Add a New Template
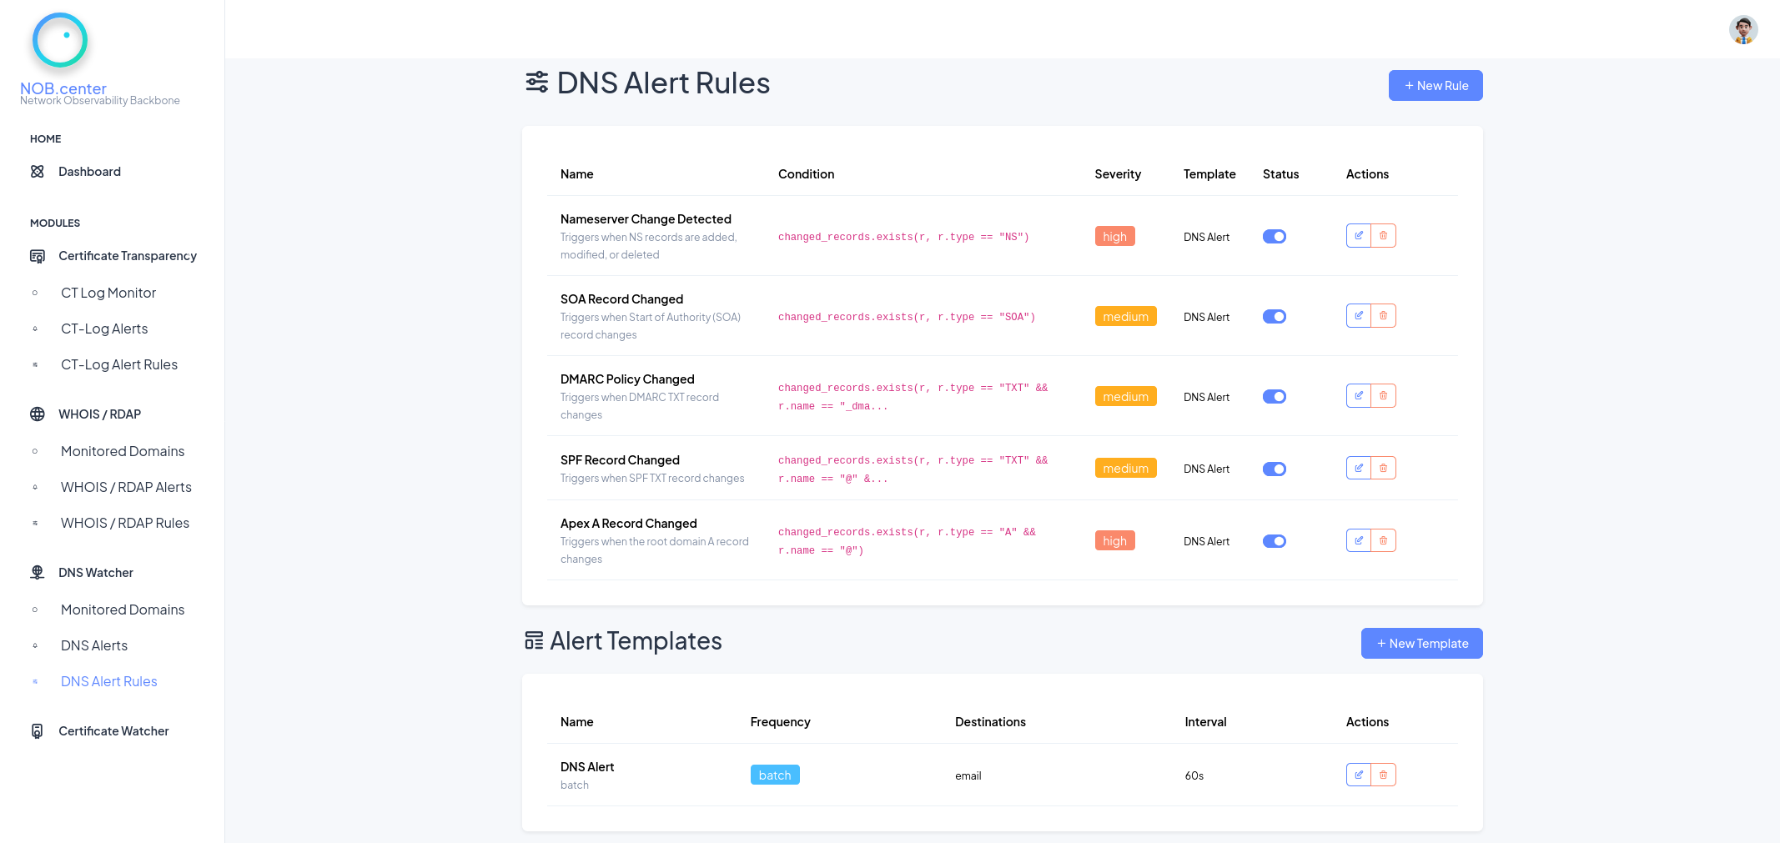The image size is (1780, 843). coord(1421,643)
